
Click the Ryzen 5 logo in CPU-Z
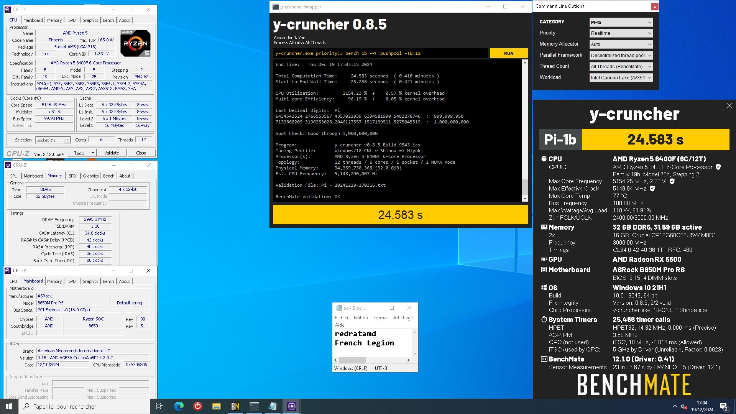click(x=135, y=43)
